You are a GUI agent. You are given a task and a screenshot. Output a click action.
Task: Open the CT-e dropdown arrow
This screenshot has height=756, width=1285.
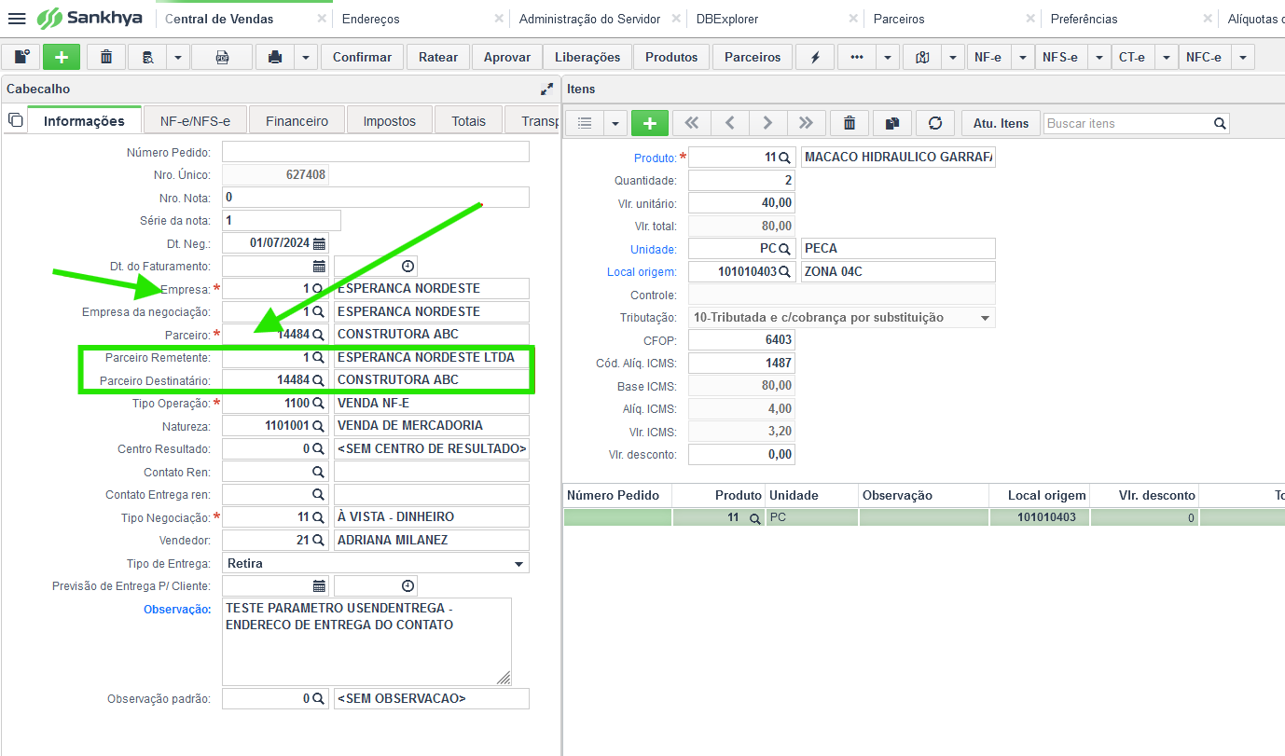pos(1167,57)
